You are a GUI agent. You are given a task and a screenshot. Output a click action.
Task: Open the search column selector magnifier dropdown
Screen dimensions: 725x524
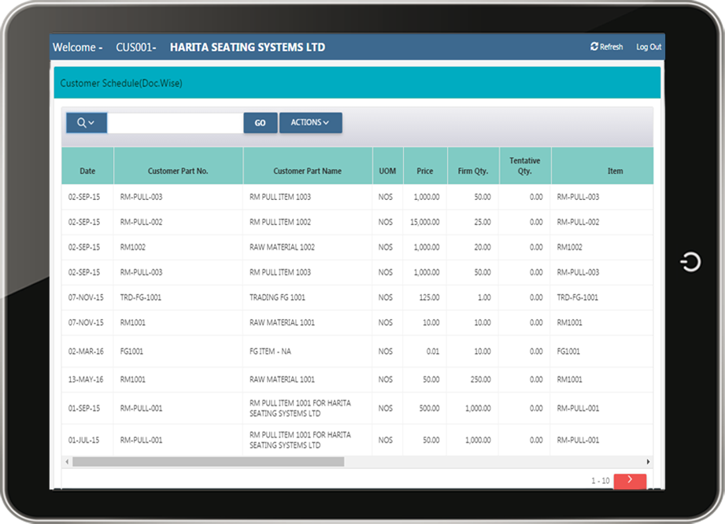[x=87, y=123]
